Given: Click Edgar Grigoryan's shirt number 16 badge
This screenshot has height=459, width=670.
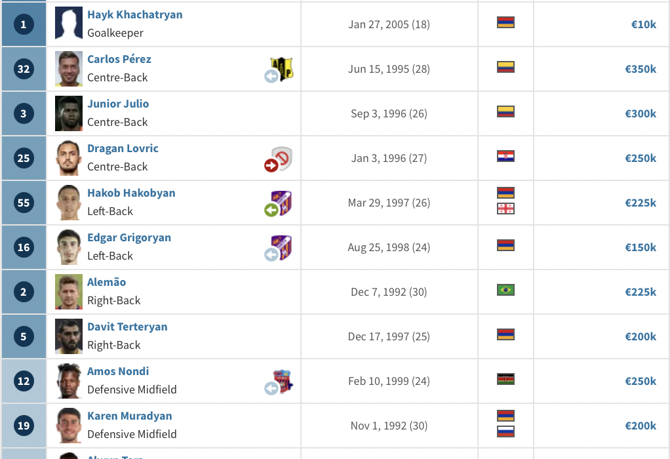Looking at the screenshot, I should (x=24, y=247).
